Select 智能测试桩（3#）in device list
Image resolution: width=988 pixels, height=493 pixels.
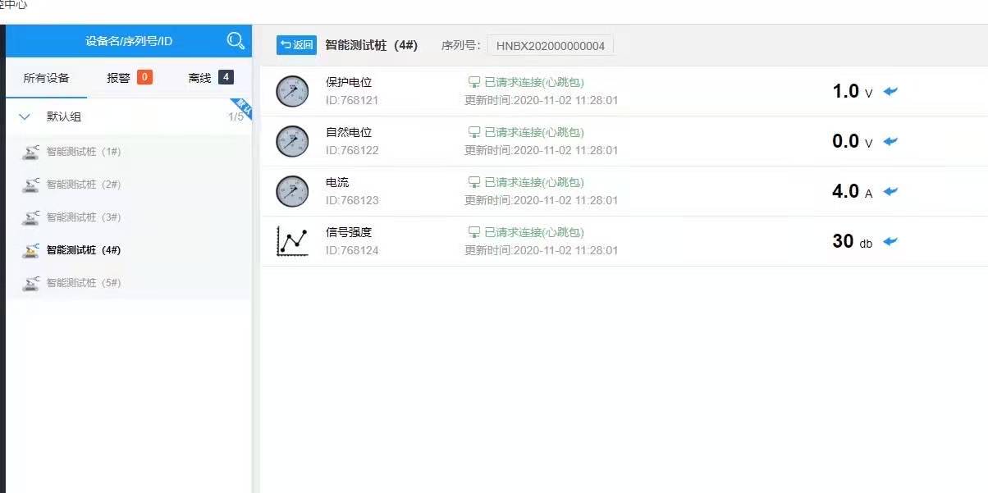[x=84, y=217]
